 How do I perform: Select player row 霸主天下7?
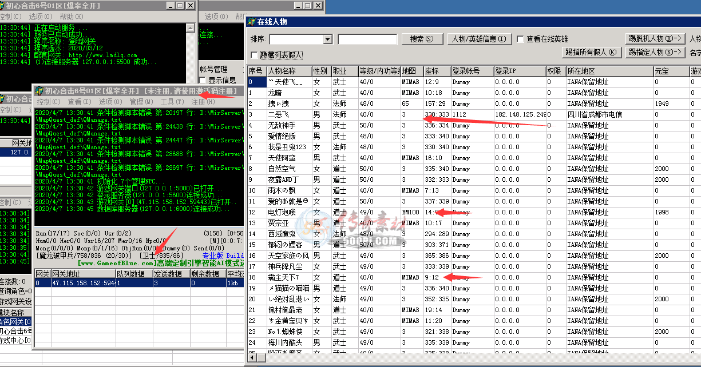coord(474,277)
